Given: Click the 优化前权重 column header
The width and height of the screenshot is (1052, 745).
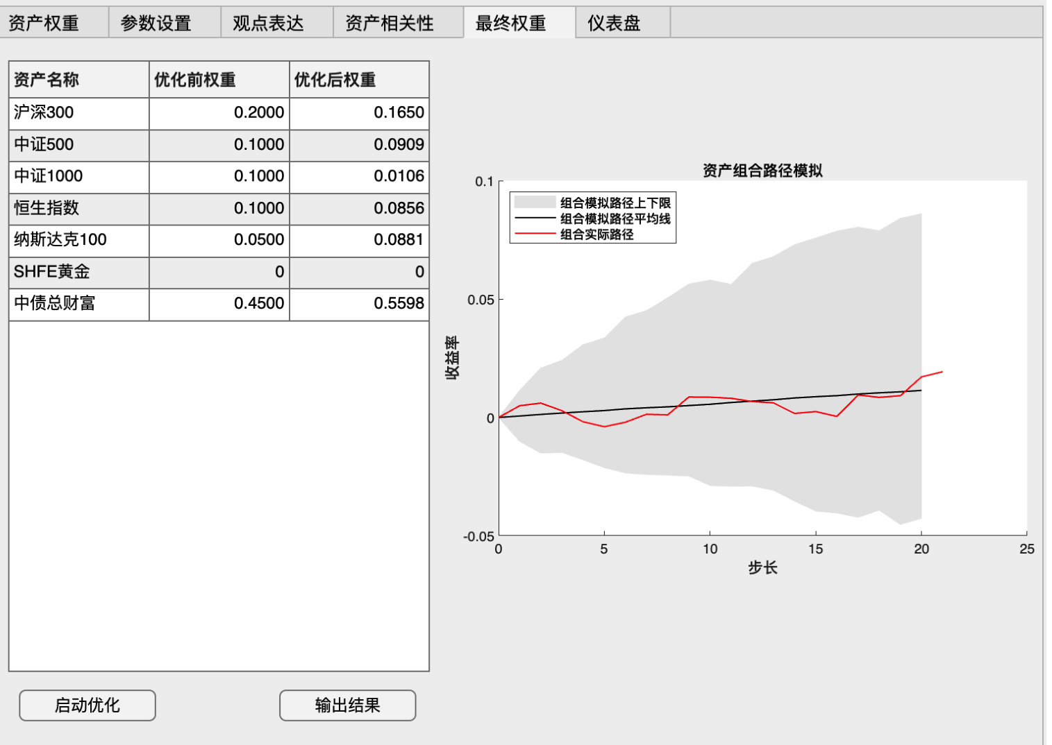Looking at the screenshot, I should tap(219, 80).
